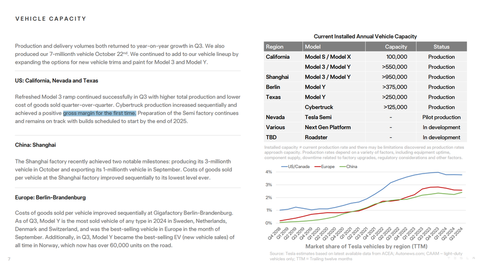Click the 'Source: Tesla estimates' footnote text

tap(366, 256)
